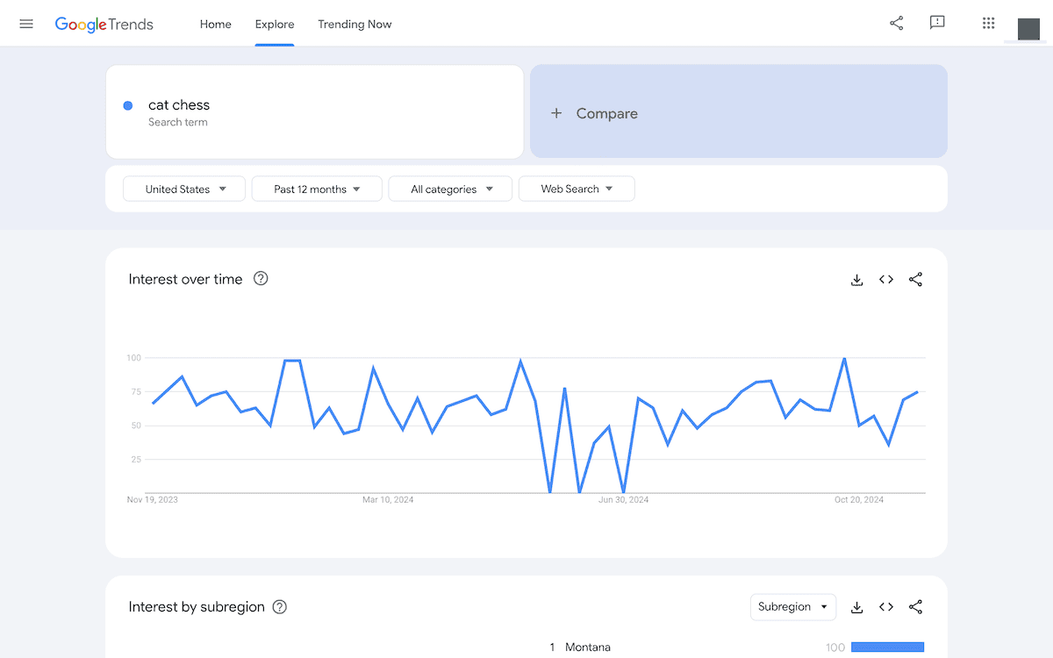Download Interest by subregion data
Screen dimensions: 1053x658
(857, 607)
